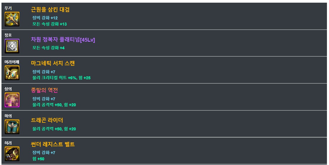Click the 칭호 title slot icon
The width and height of the screenshot is (329, 165).
(12, 46)
